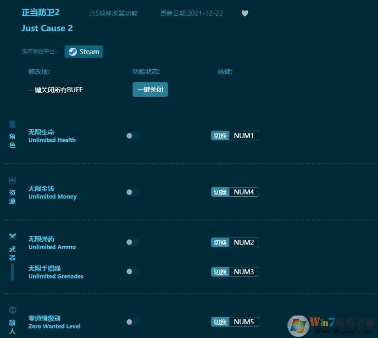The height and width of the screenshot is (338, 378).
Task: Enable the Unlimited Grenades toggle
Action: click(133, 272)
